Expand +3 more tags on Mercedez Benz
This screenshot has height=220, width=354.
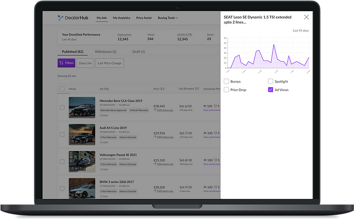[x=104, y=115]
